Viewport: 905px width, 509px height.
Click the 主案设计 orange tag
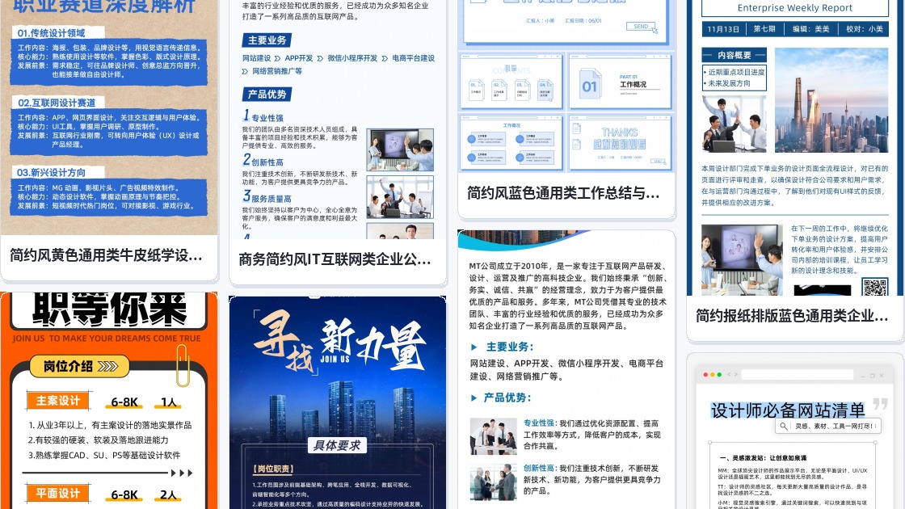pyautogui.click(x=58, y=401)
